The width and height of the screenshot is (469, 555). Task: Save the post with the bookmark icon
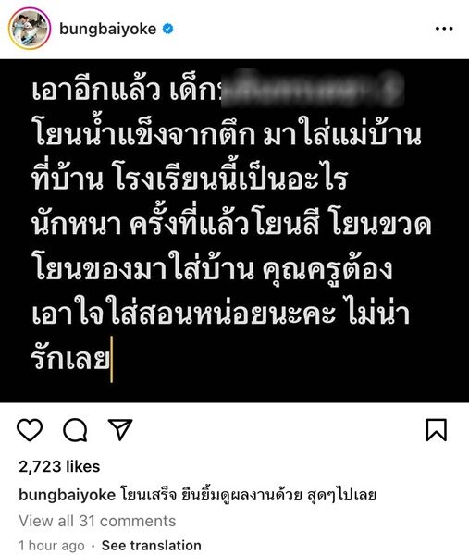click(436, 430)
